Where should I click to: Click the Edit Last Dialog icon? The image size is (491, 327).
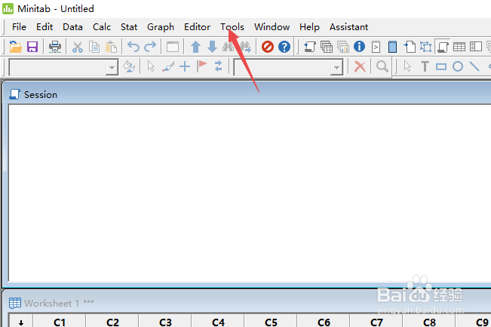click(x=173, y=47)
